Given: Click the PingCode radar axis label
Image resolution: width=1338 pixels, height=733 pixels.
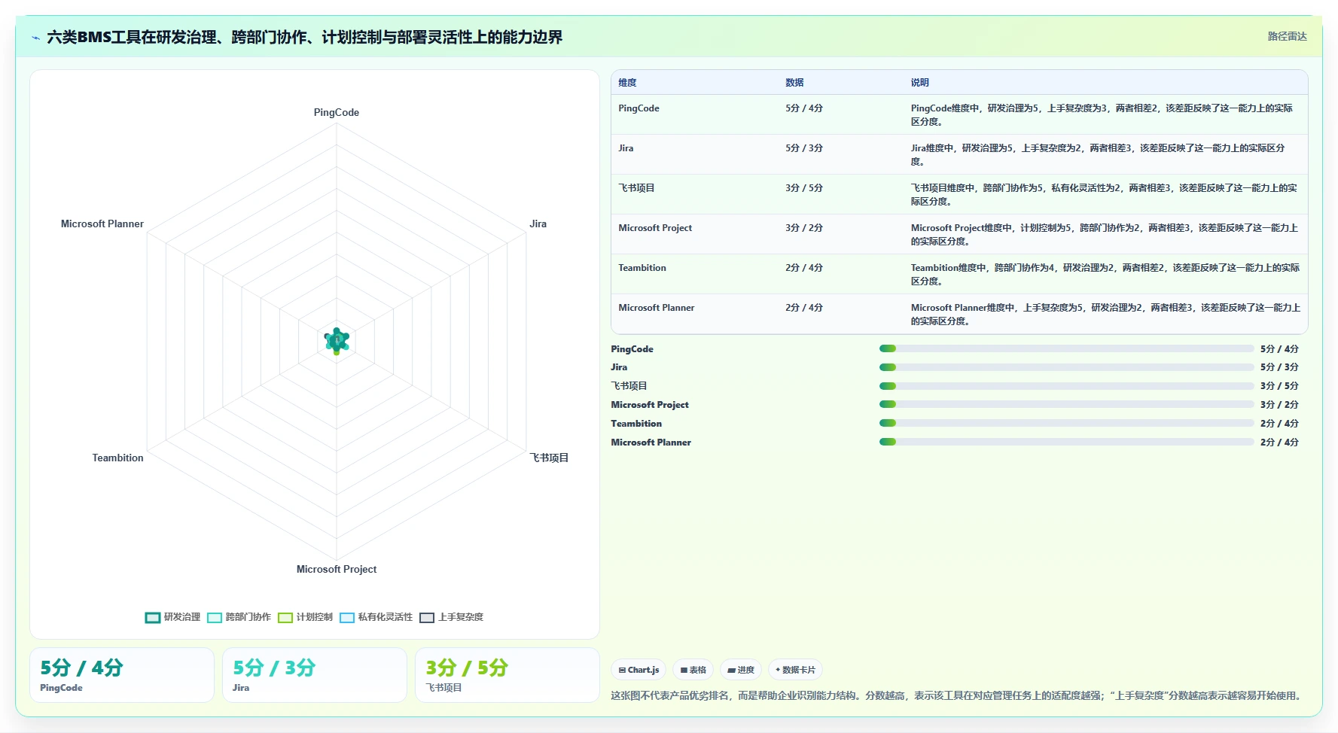Looking at the screenshot, I should (337, 112).
